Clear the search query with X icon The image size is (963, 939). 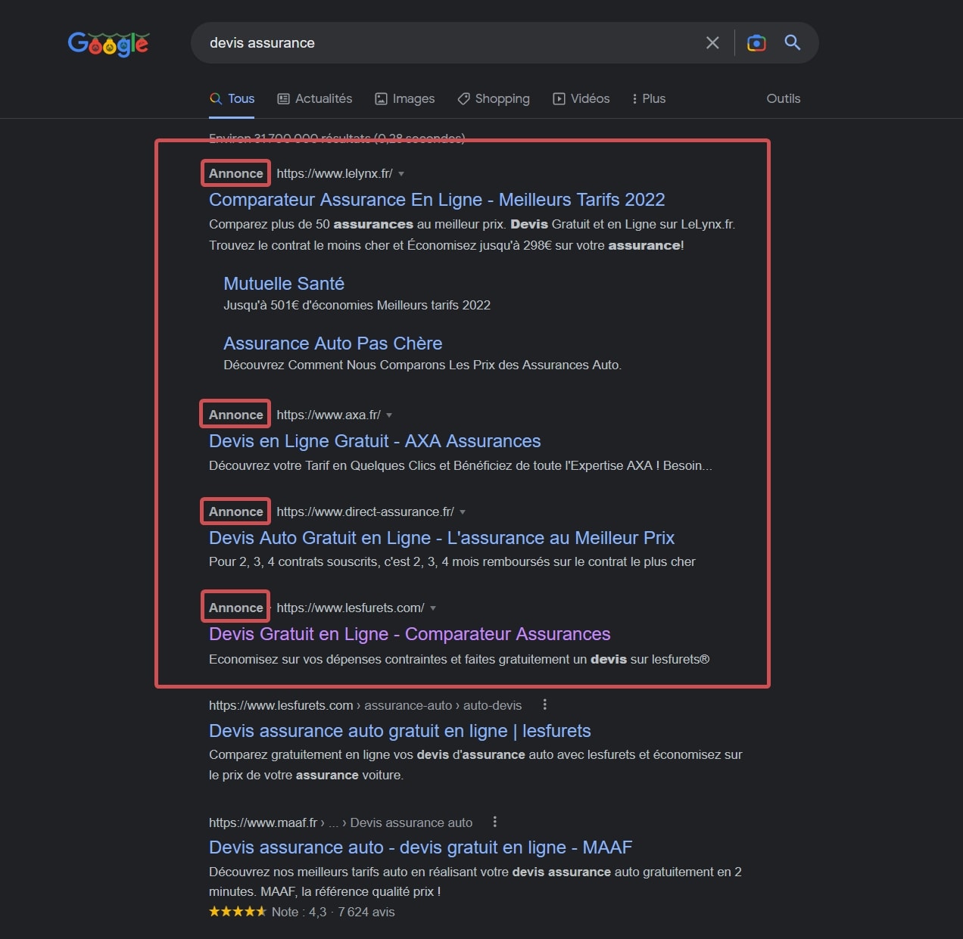pyautogui.click(x=712, y=43)
